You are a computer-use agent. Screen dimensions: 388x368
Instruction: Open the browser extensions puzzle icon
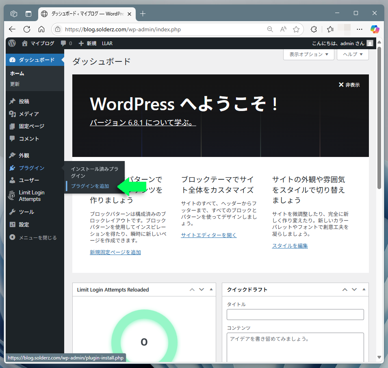(314, 29)
